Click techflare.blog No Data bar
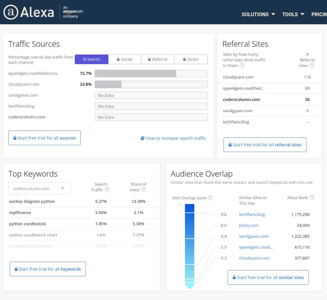 pos(151,106)
